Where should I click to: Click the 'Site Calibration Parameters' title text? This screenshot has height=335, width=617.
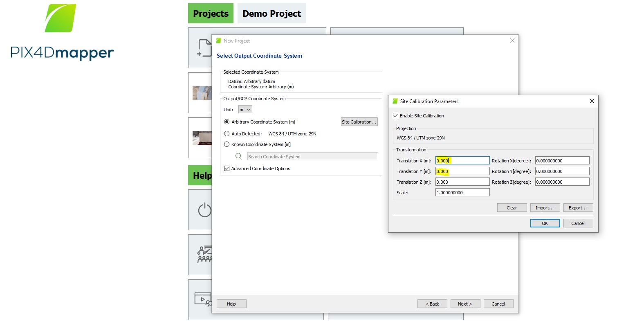coord(429,101)
